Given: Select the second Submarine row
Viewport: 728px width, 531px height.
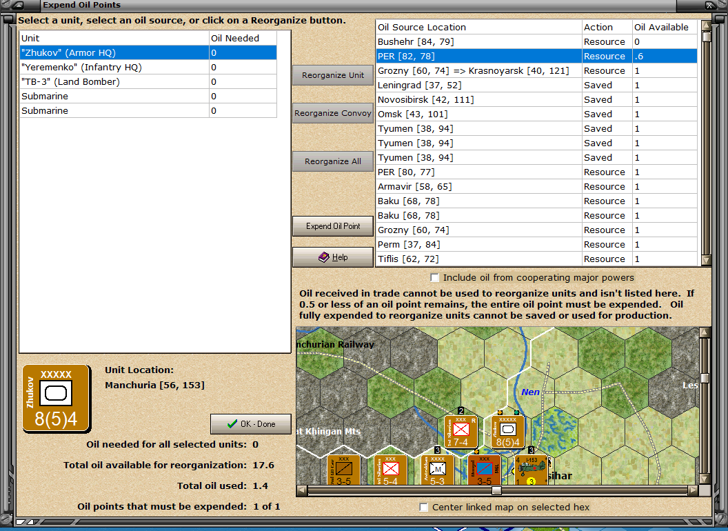Looking at the screenshot, I should 148,110.
